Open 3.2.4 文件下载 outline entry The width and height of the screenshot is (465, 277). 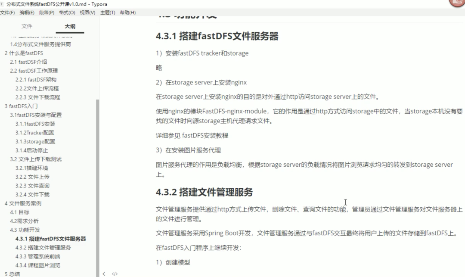(x=32, y=195)
